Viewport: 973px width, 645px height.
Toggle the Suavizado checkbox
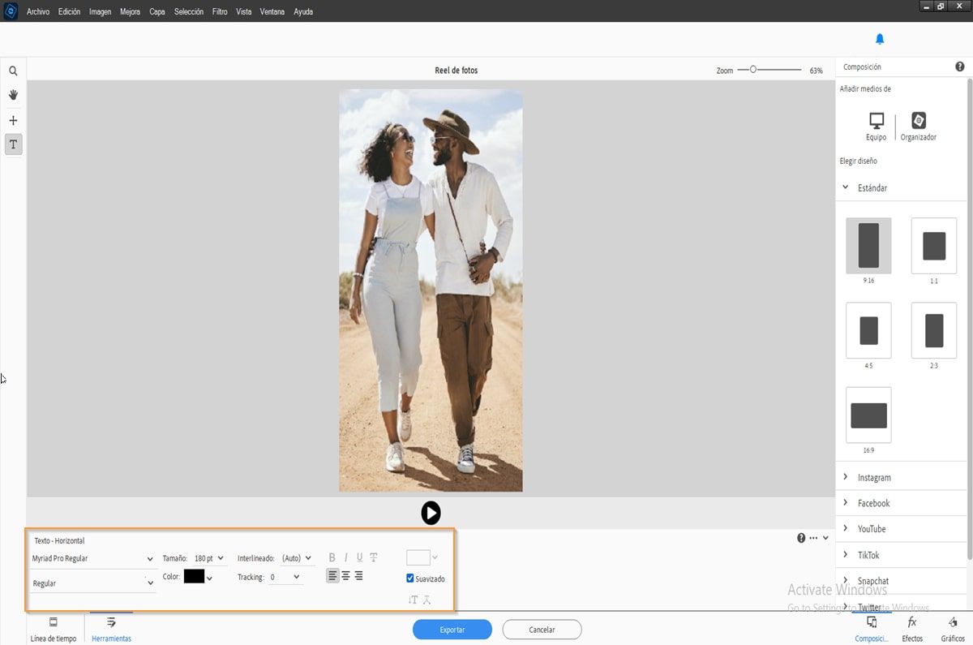click(411, 578)
